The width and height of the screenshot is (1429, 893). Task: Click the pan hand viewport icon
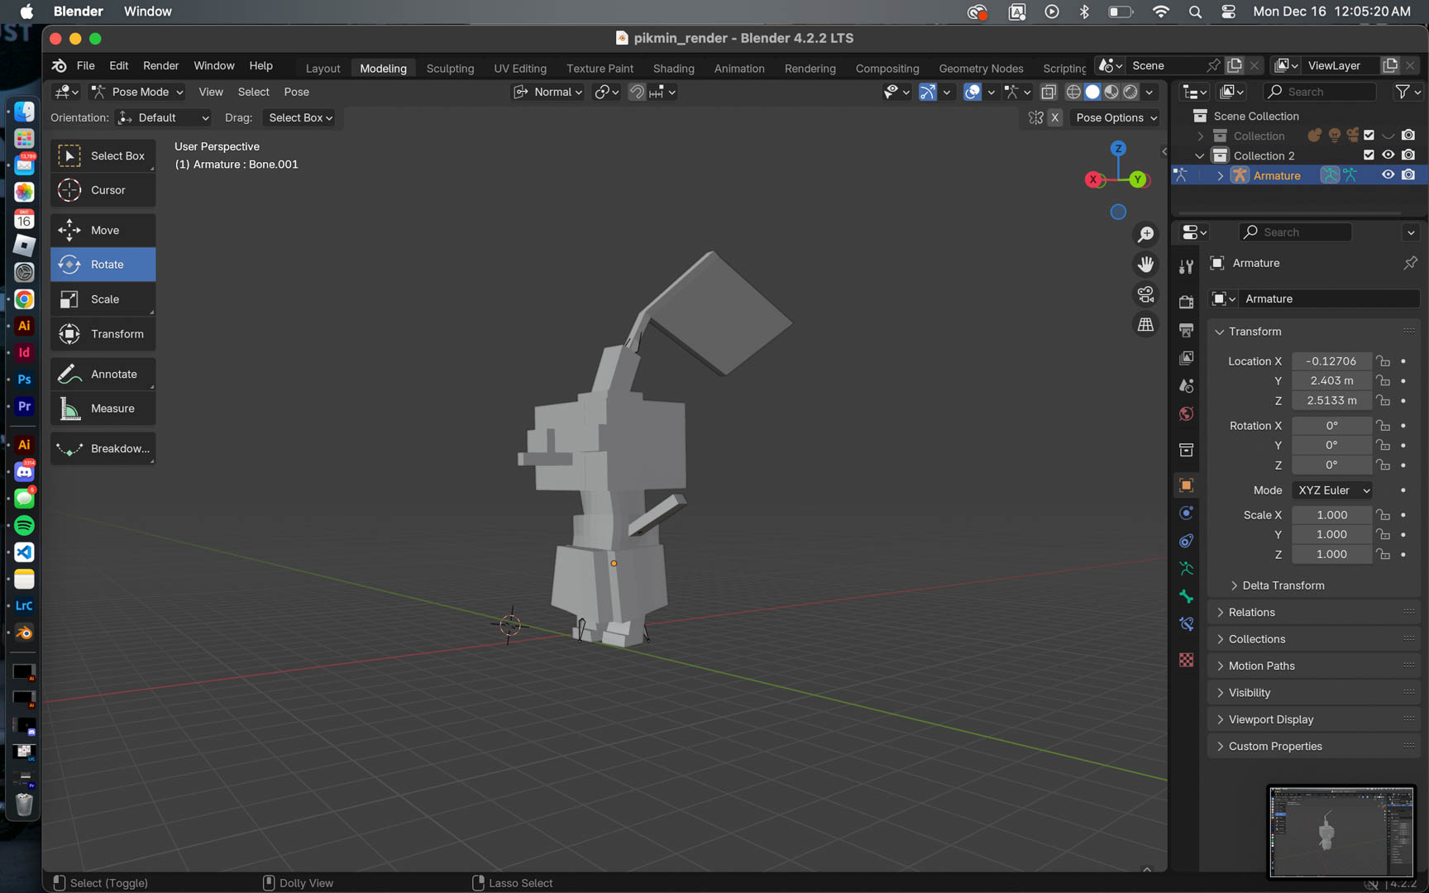coord(1145,265)
